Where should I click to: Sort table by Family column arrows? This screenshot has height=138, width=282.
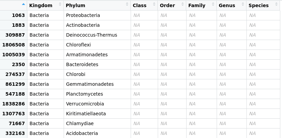pos(213,4)
